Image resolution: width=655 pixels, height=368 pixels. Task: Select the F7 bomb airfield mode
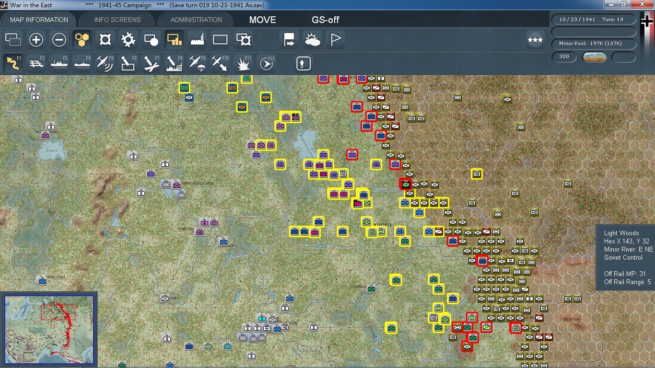click(x=151, y=63)
